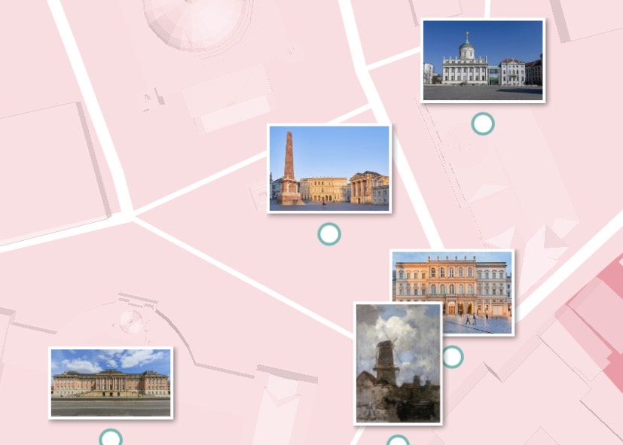This screenshot has height=445, width=623.
Task: Open the obelisk square photo thumbnail
Action: tap(329, 169)
